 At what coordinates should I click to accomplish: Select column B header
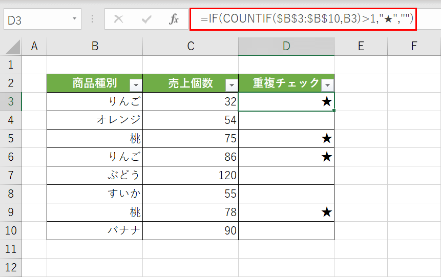95,46
